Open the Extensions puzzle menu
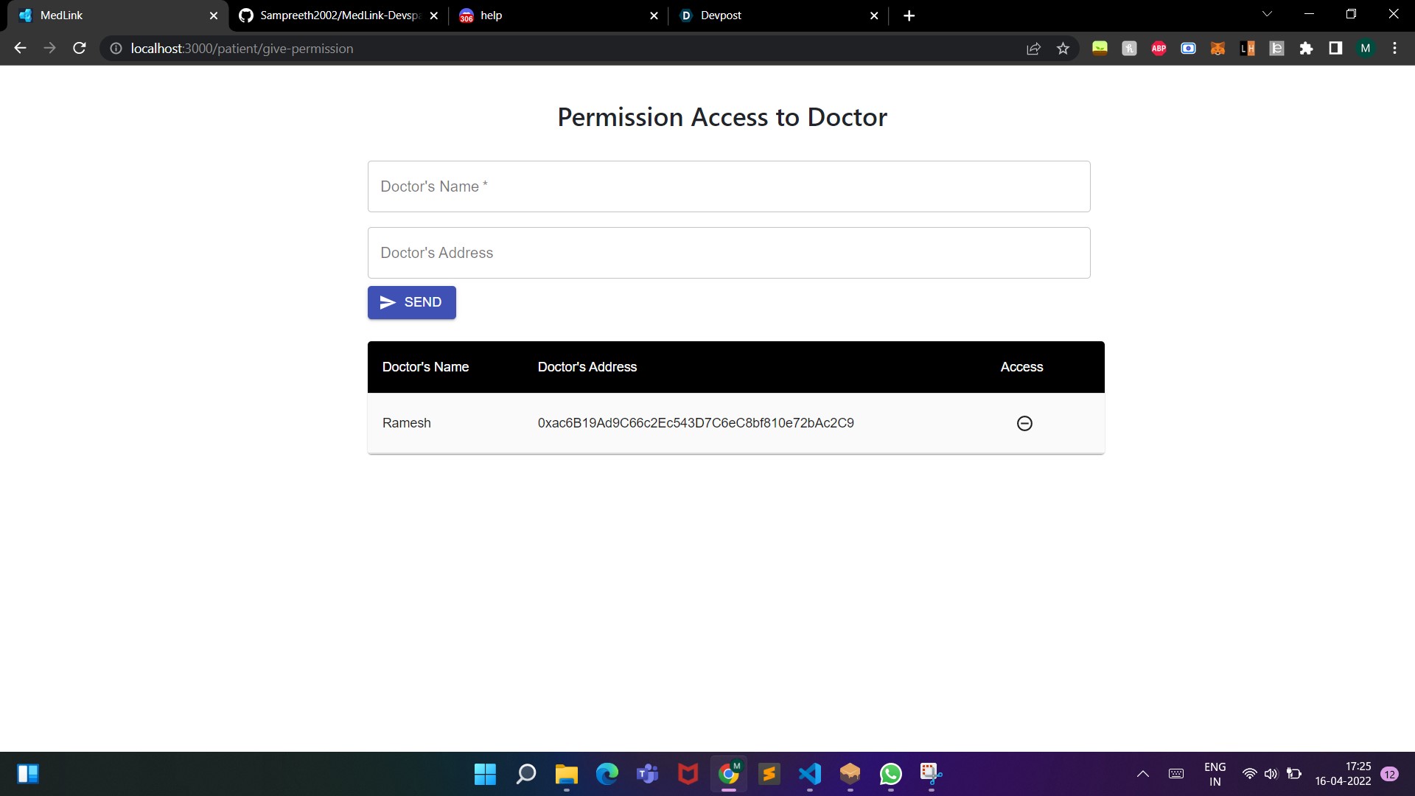 tap(1306, 49)
